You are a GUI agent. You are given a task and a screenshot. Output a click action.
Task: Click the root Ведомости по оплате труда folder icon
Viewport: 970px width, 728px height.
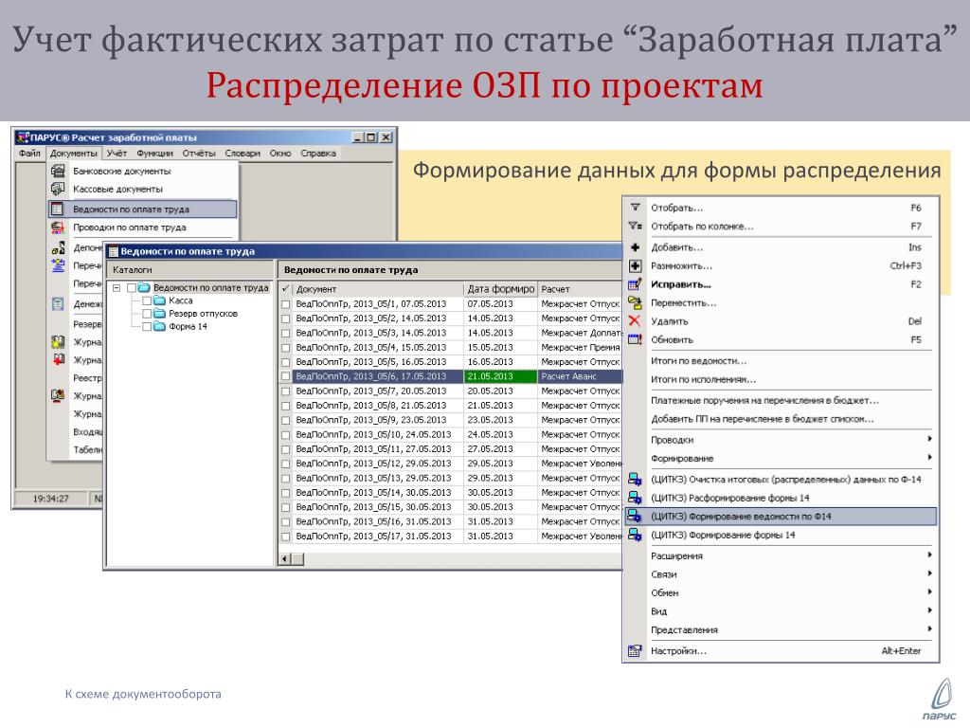144,287
